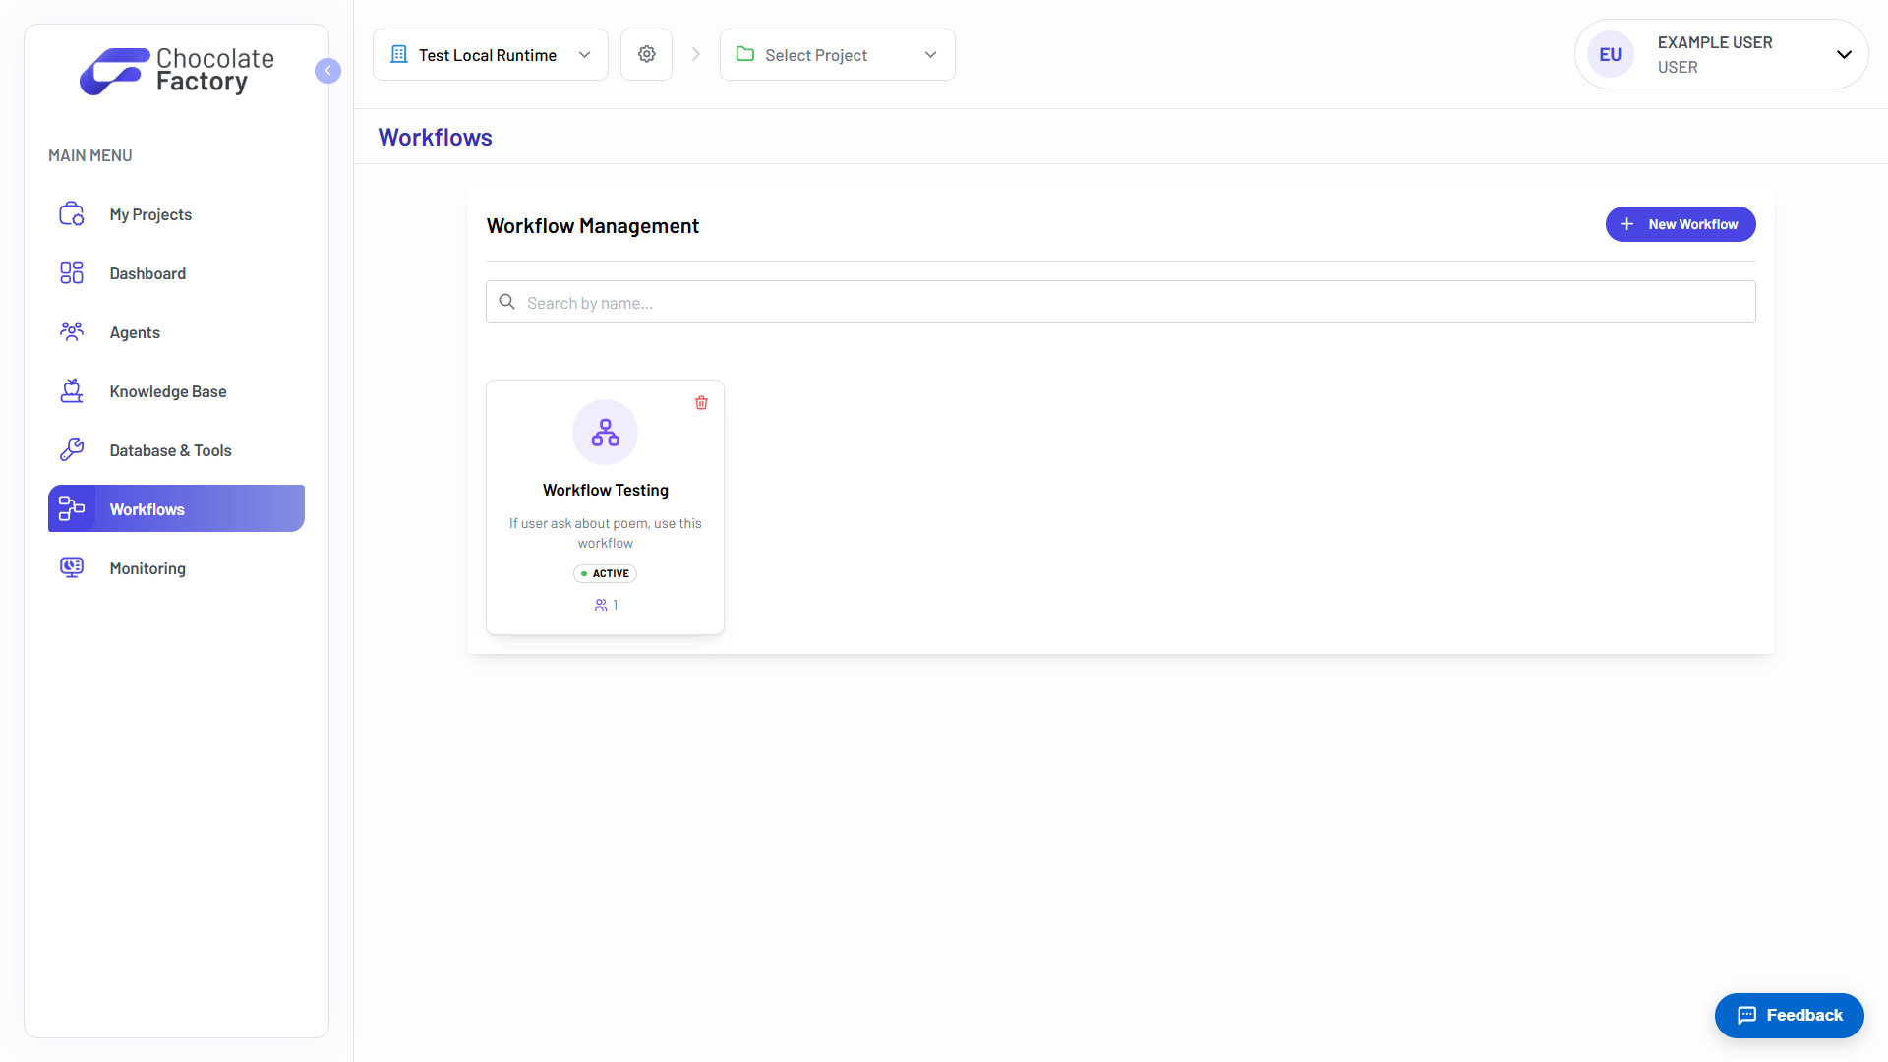Click the agents count icon on workflow card
This screenshot has width=1888, height=1062.
tap(600, 605)
